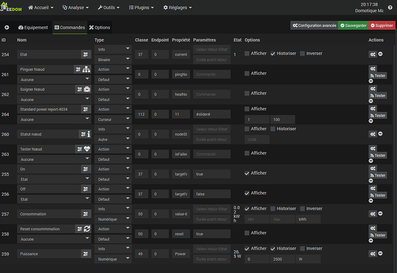
Task: Open the Action type dropdown for Tester Nœud
Action: coord(113,149)
